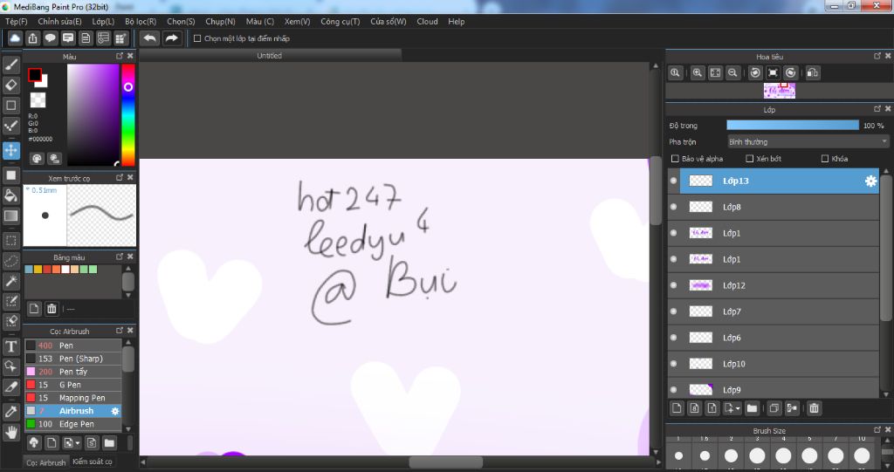Select the Edge Pen brush
The image size is (894, 472).
73,424
